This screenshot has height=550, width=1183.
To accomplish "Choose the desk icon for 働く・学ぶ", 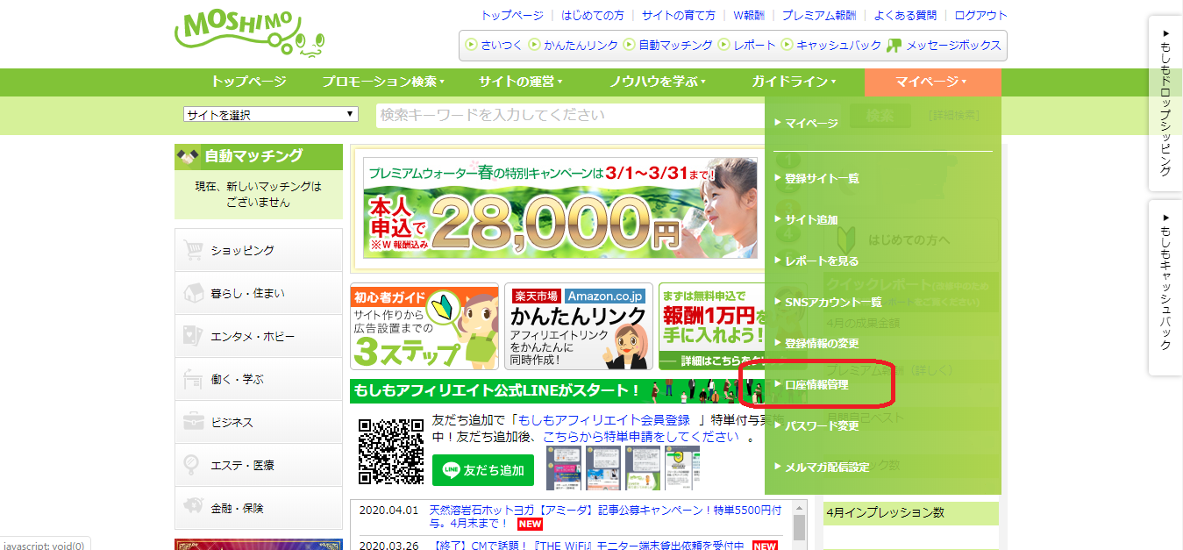I will point(193,380).
